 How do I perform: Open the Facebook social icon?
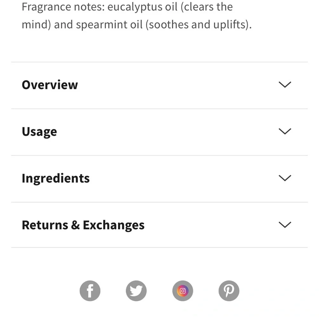(x=90, y=291)
